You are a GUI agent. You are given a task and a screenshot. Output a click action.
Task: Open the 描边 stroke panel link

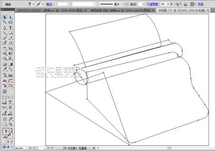click(x=50, y=4)
